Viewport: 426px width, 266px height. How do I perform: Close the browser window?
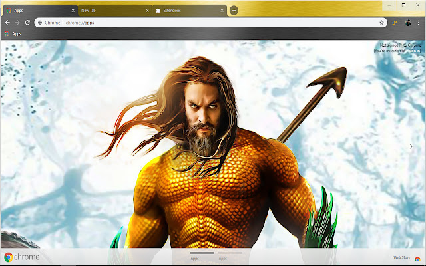(x=418, y=5)
